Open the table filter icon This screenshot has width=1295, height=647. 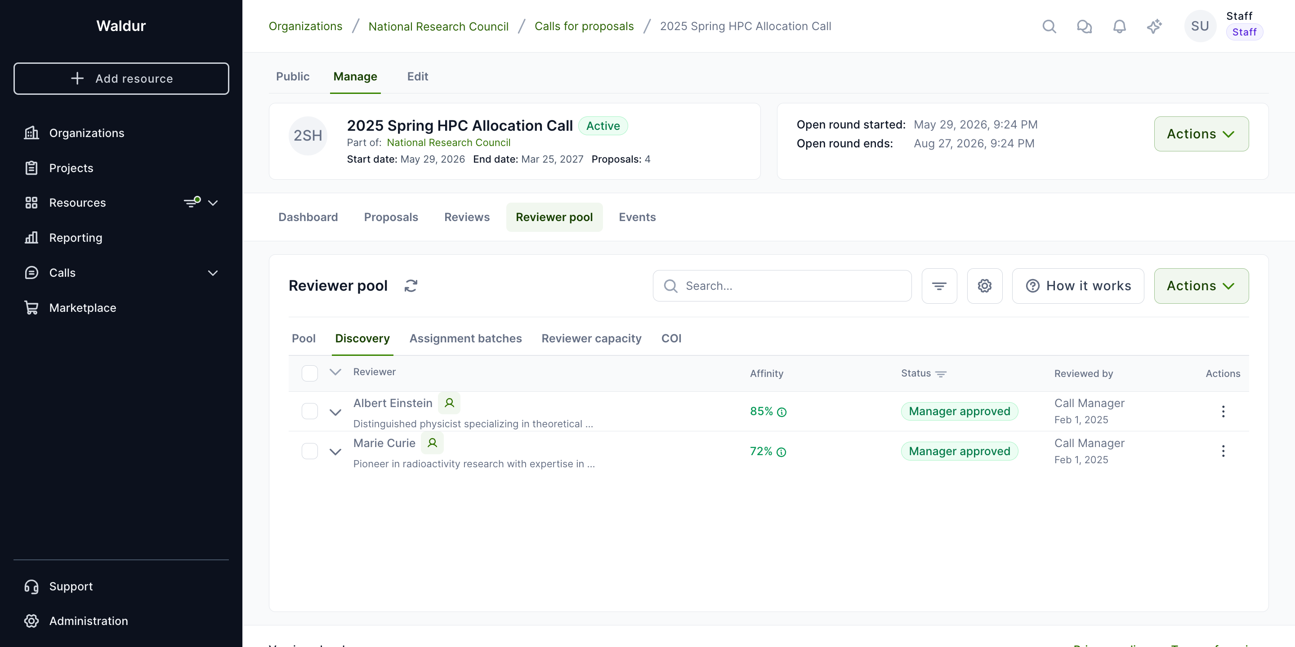click(939, 286)
